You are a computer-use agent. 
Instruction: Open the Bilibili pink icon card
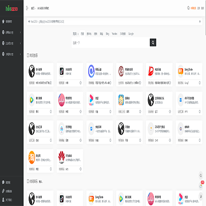point(70,104)
